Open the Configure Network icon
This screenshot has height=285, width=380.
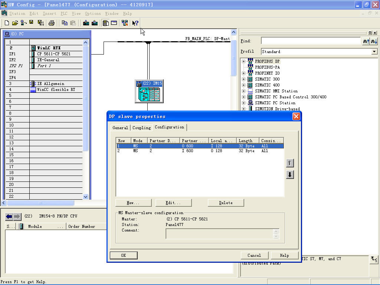125,23
